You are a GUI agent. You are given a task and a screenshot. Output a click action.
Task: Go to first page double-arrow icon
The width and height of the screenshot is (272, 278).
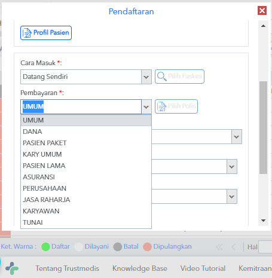[219, 247]
